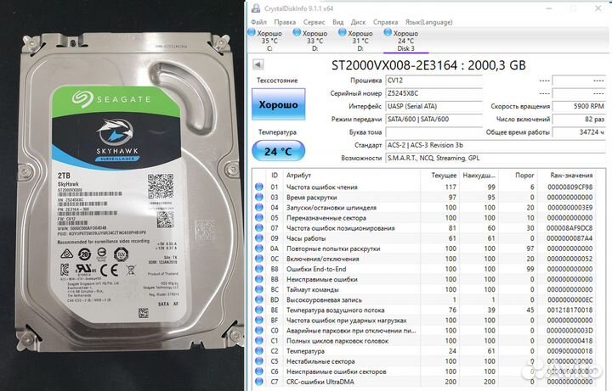This screenshot has width=612, height=391.
Task: Click the serial number field Z5245X8C
Action: 433,93
